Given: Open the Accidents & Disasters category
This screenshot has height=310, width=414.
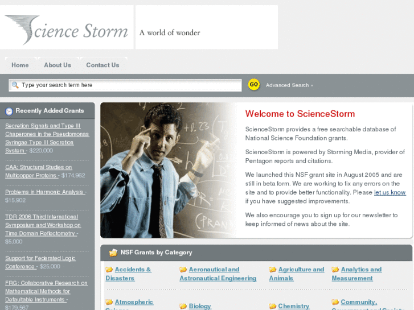Looking at the screenshot, I should click(x=128, y=274).
